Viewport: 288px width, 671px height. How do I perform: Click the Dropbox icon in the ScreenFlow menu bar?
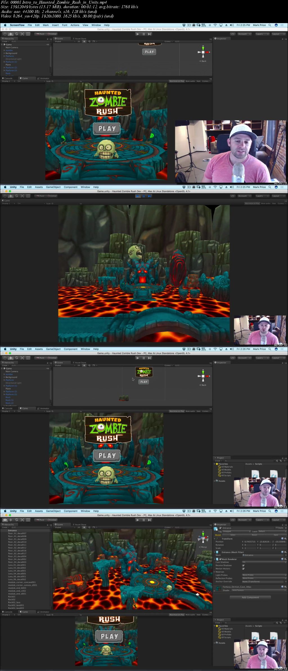pyautogui.click(x=184, y=25)
